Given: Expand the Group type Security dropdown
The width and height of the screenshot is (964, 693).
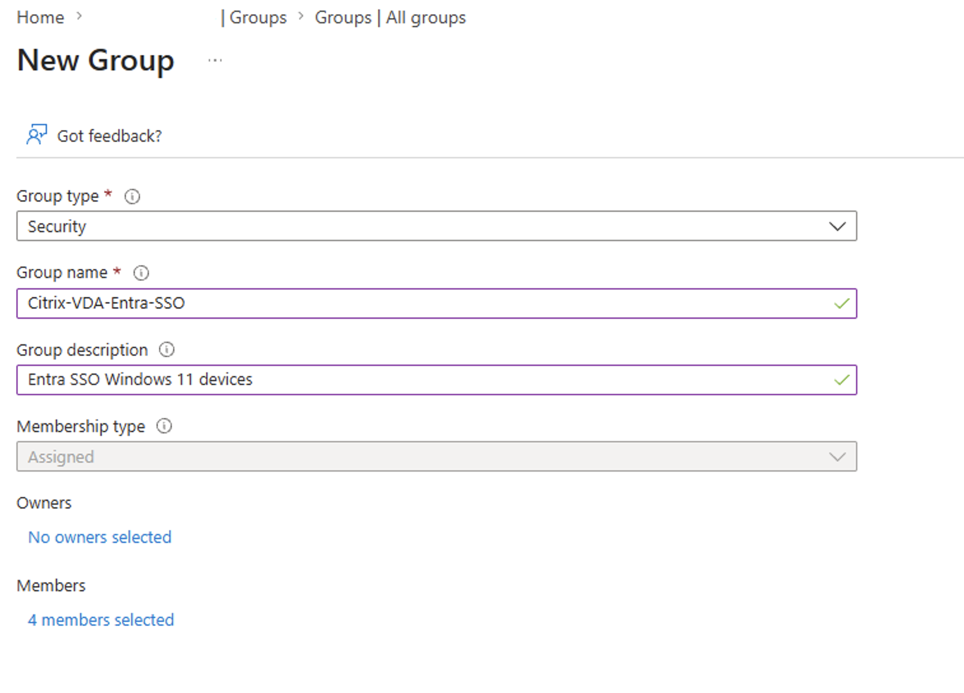Looking at the screenshot, I should pos(436,226).
